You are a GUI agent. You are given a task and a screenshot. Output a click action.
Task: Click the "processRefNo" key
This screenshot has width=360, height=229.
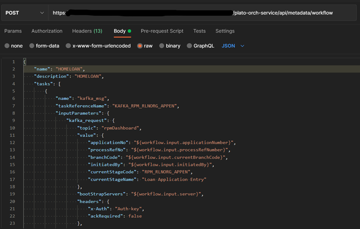pyautogui.click(x=107, y=150)
